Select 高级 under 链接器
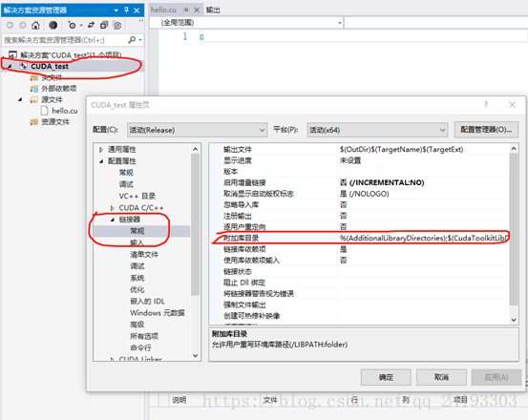Image resolution: width=528 pixels, height=420 pixels. (x=137, y=325)
